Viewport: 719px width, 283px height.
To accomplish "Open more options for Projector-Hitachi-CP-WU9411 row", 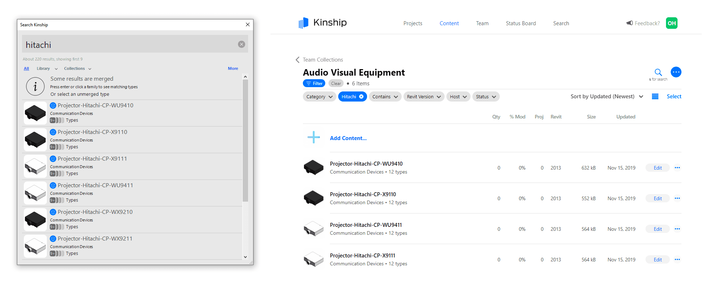I will 677,229.
